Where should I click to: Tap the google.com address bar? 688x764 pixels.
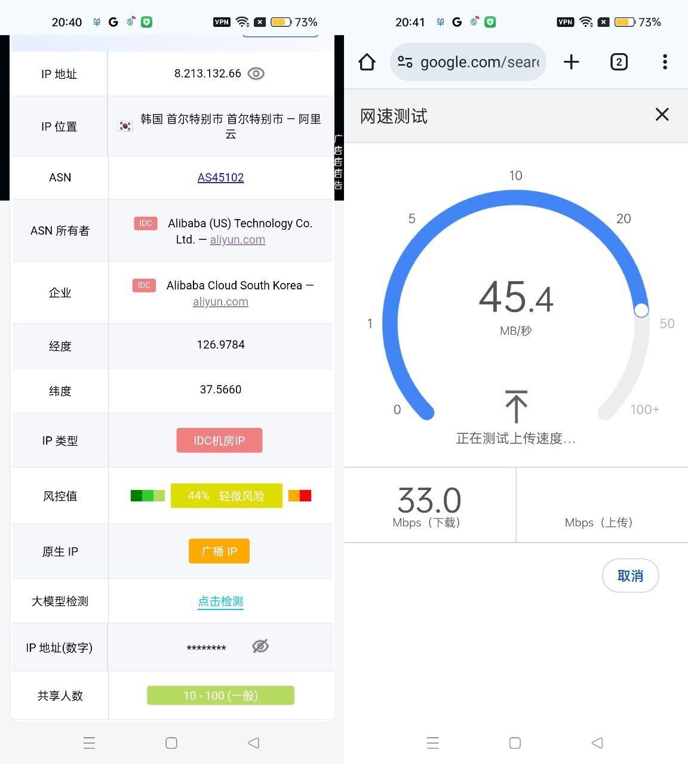click(x=468, y=61)
